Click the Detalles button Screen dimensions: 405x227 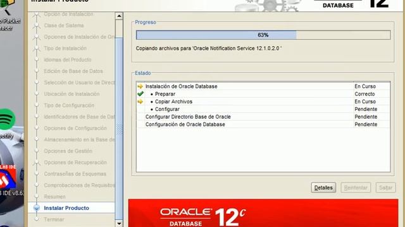point(323,188)
